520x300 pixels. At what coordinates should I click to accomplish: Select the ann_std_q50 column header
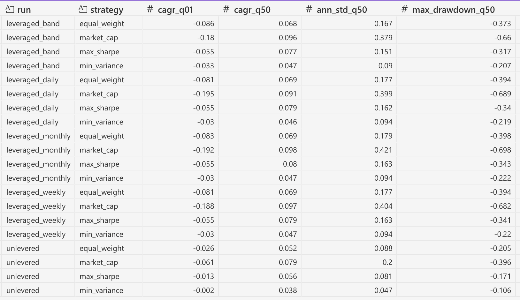pos(349,9)
